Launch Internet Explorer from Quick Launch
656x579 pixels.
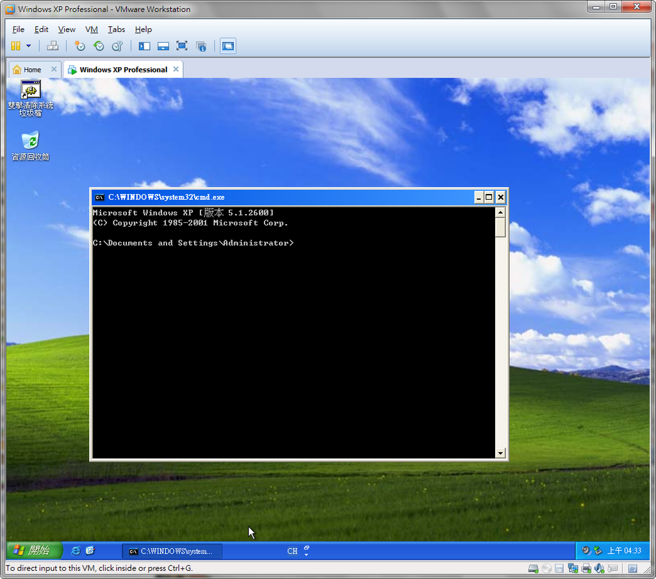point(76,551)
